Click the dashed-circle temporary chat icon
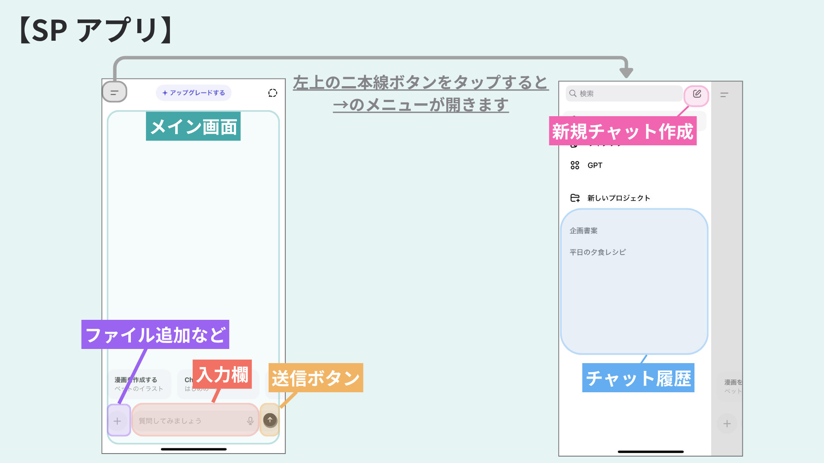 click(x=273, y=93)
